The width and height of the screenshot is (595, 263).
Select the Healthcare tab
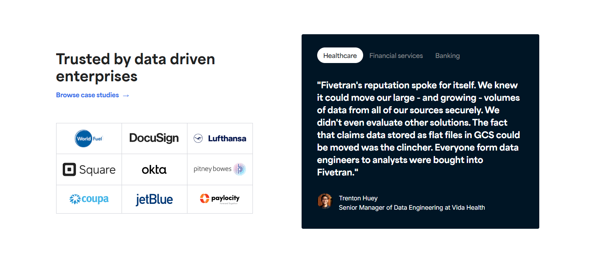coord(340,55)
